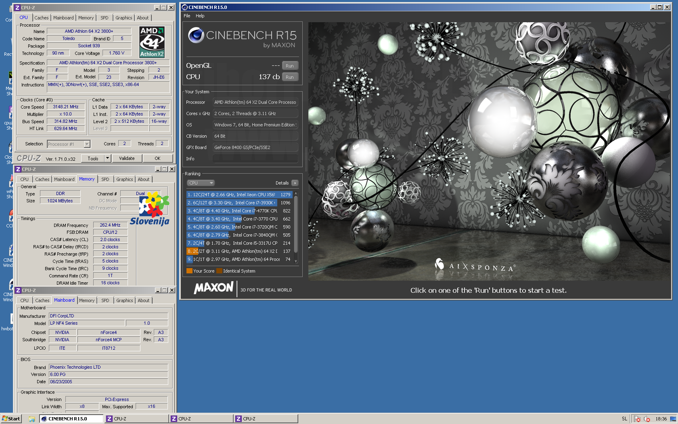
Task: Click the Identical System brown swatch
Action: [219, 271]
